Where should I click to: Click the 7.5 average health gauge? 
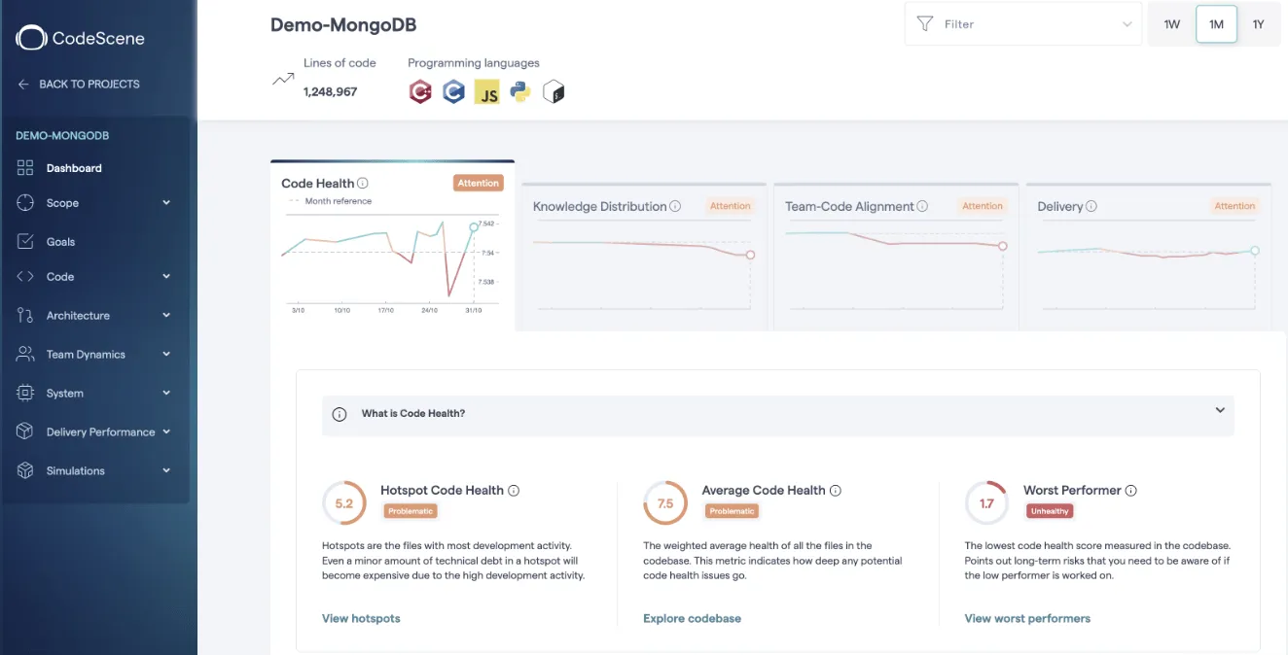[665, 503]
